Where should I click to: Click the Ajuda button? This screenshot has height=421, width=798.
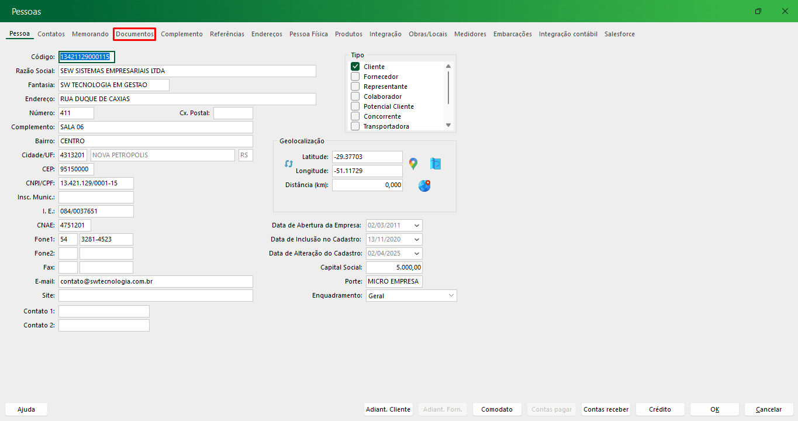[x=26, y=409]
